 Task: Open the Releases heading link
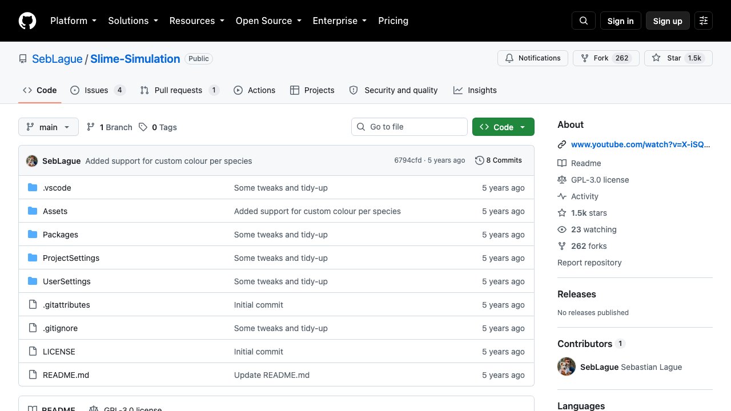coord(576,294)
